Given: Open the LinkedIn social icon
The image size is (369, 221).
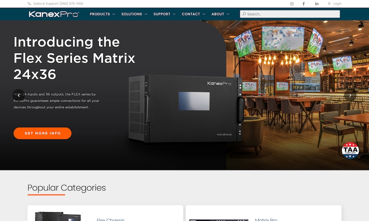Looking at the screenshot, I should pyautogui.click(x=317, y=4).
